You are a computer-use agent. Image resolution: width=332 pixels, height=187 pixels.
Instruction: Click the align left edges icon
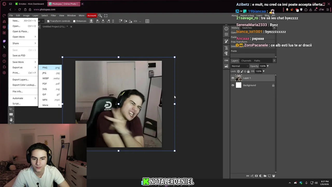[x=98, y=21]
